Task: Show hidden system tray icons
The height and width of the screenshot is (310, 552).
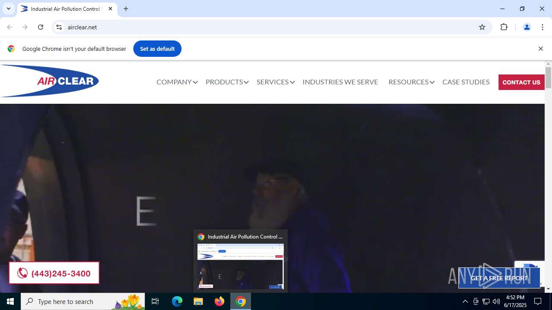Action: (465, 301)
